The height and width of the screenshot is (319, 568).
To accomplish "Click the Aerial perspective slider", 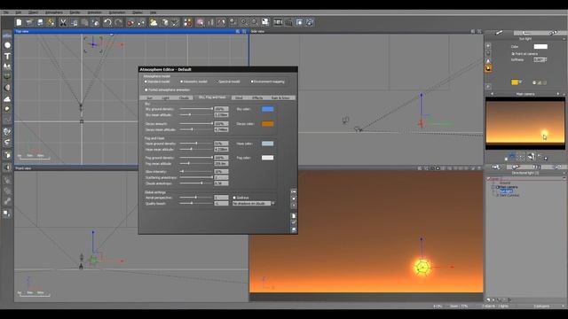I will (x=196, y=198).
